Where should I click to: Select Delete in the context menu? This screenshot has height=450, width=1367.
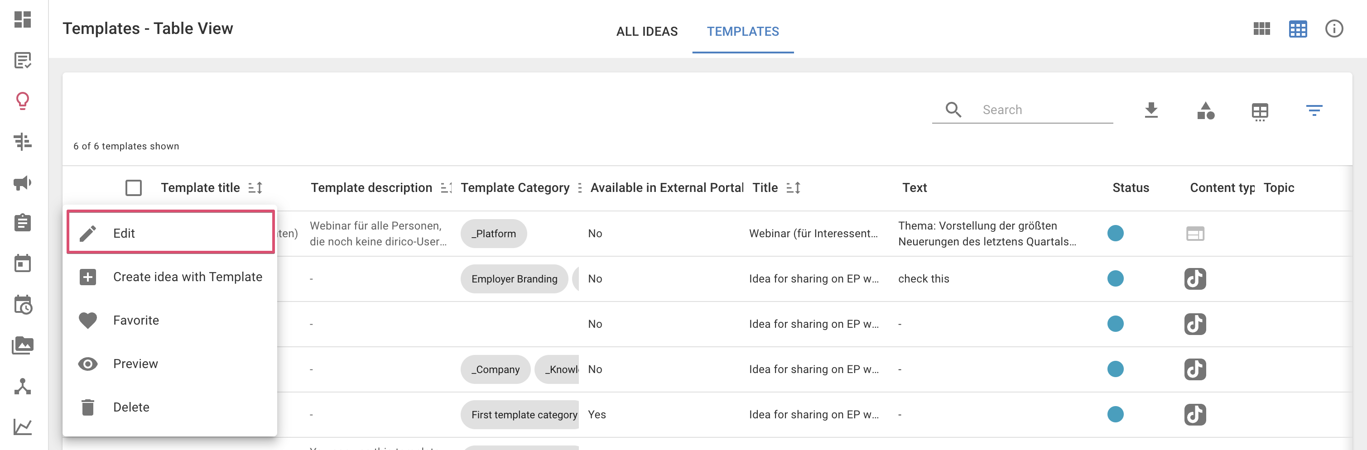click(170, 407)
